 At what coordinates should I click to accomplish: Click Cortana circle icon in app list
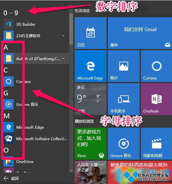point(9,81)
